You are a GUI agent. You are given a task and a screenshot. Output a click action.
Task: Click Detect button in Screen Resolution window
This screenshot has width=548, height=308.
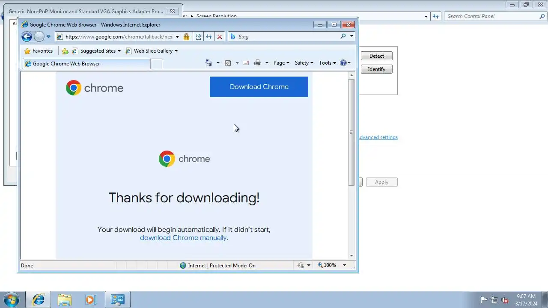point(377,56)
